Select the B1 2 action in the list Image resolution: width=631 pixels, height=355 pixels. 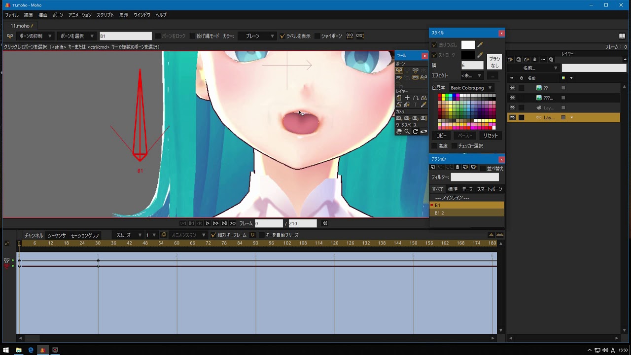click(467, 213)
